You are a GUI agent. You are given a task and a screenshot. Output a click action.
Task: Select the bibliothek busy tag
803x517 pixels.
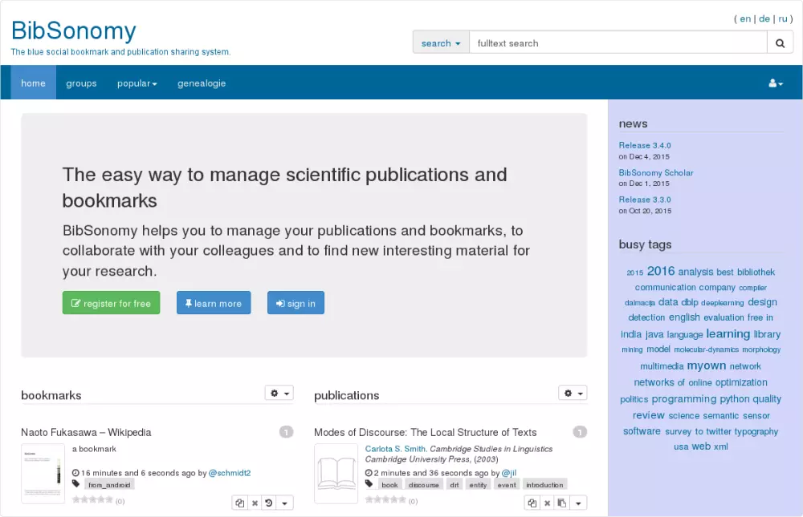(x=756, y=272)
